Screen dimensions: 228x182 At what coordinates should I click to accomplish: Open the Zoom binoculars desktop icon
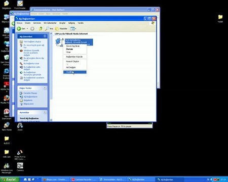pyautogui.click(x=20, y=126)
